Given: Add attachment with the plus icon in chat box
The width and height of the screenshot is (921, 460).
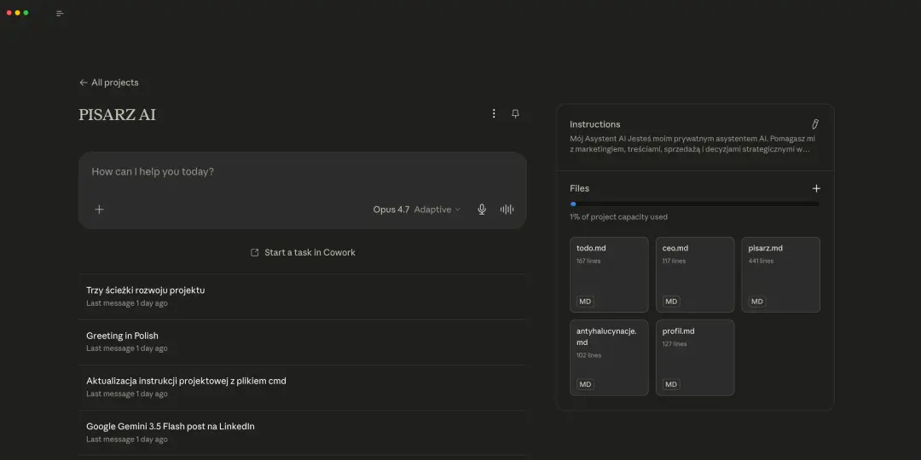Looking at the screenshot, I should [x=99, y=210].
